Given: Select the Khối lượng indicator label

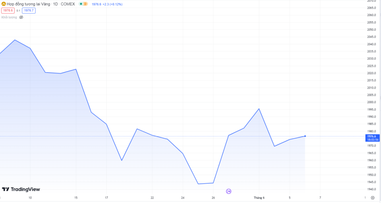Looking at the screenshot, I should 9,17.
